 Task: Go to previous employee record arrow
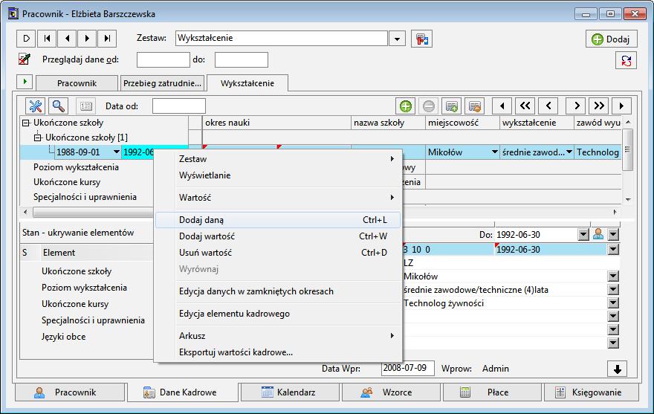pos(67,39)
